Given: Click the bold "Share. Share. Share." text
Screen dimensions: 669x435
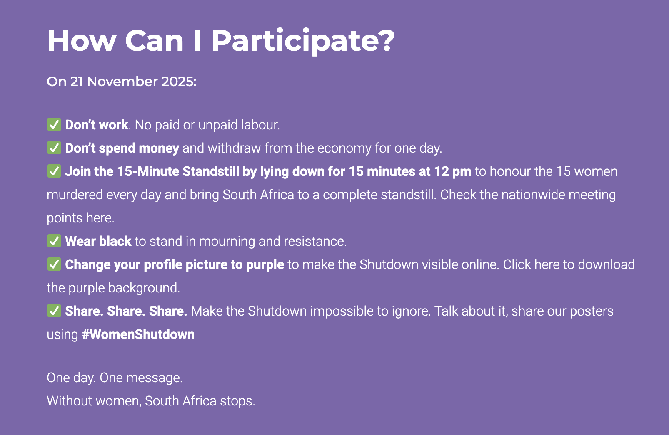Looking at the screenshot, I should [126, 311].
